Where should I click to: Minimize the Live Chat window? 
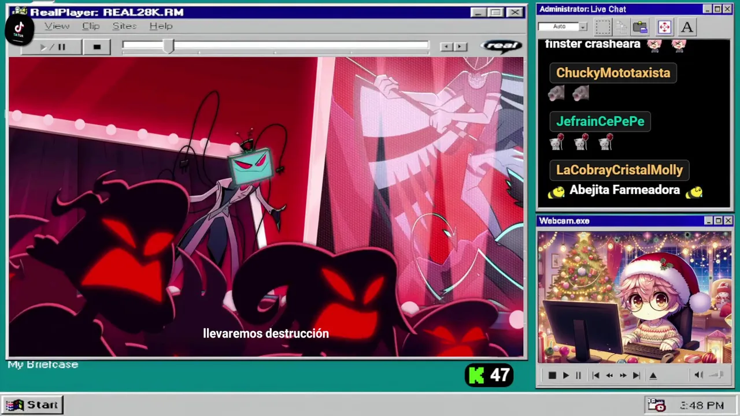point(708,9)
